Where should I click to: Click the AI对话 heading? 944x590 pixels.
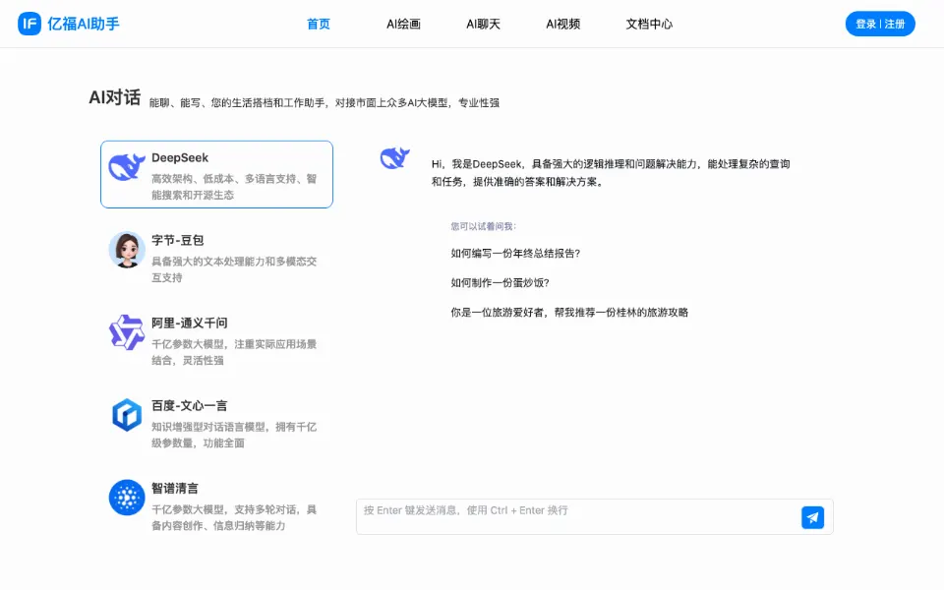click(114, 97)
